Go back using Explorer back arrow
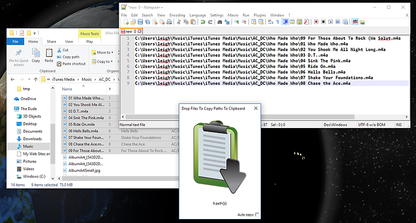The width and height of the screenshot is (416, 223). (x=12, y=79)
